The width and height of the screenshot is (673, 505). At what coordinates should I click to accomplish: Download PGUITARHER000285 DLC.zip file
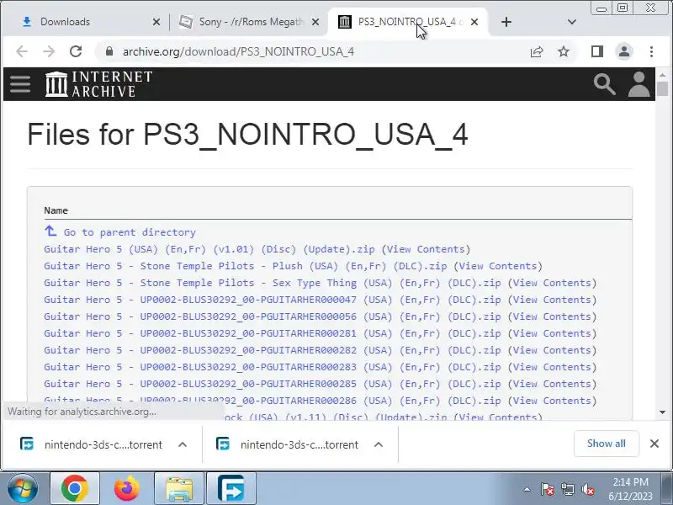(x=272, y=384)
